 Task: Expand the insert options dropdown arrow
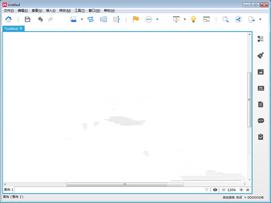point(157,19)
